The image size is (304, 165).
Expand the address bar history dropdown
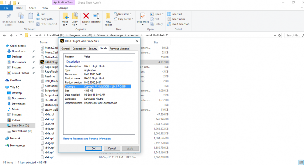pyautogui.click(x=275, y=36)
